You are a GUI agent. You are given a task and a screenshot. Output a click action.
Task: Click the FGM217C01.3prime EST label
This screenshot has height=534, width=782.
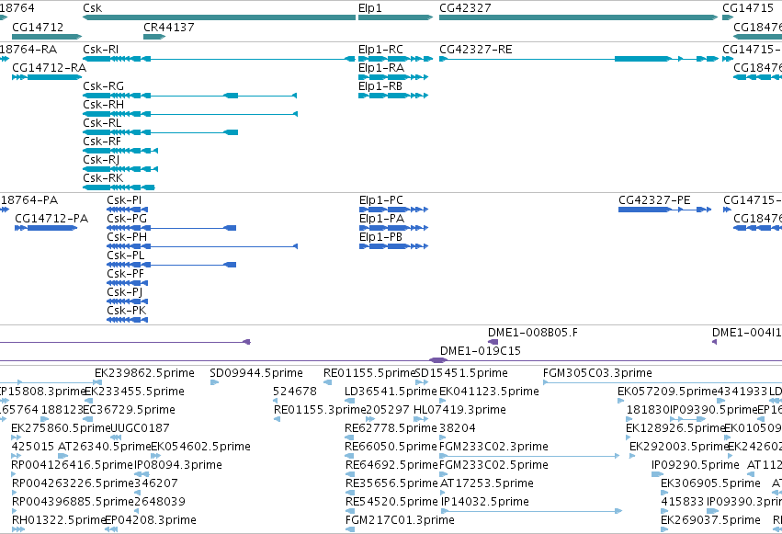[x=400, y=520]
